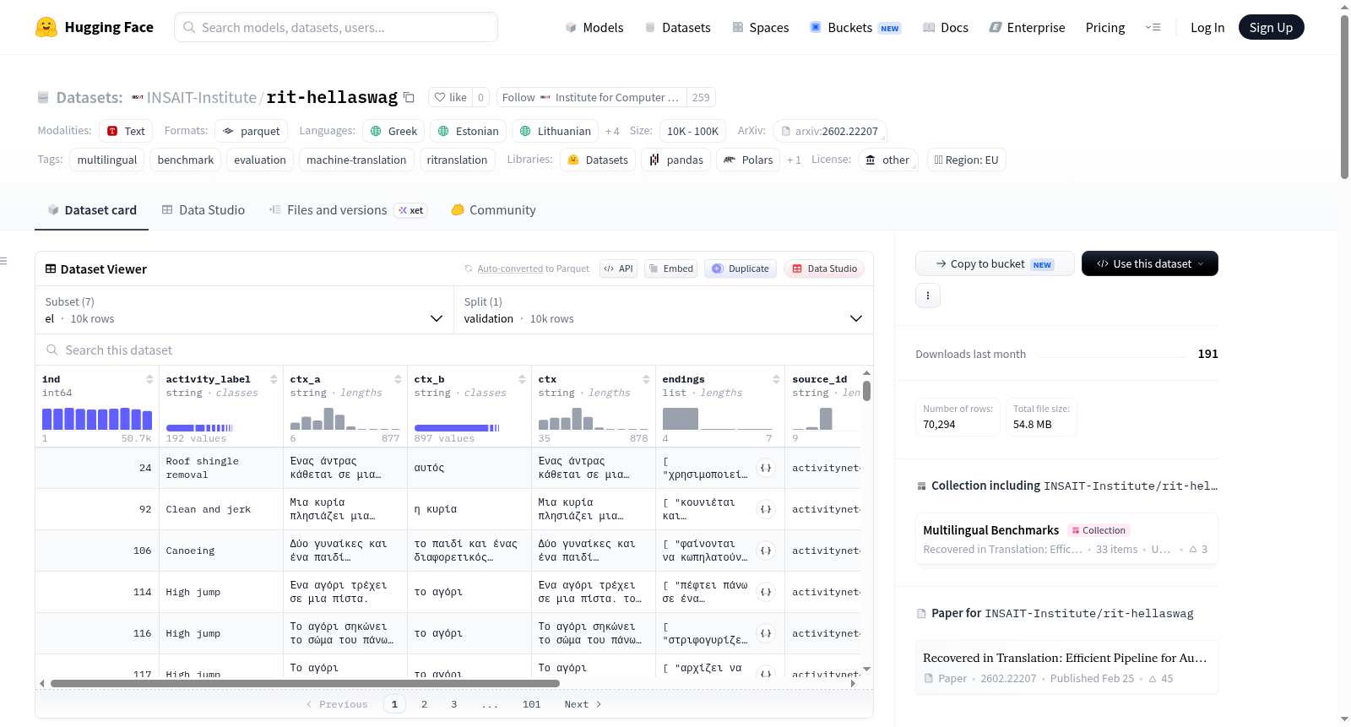Viewport: 1351px width, 727px height.
Task: Sort by the ctx column
Action: pos(646,379)
